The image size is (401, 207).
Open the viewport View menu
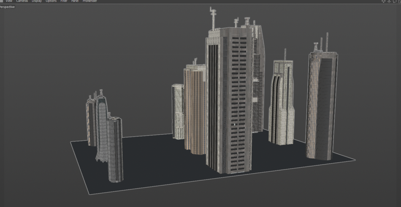9,1
